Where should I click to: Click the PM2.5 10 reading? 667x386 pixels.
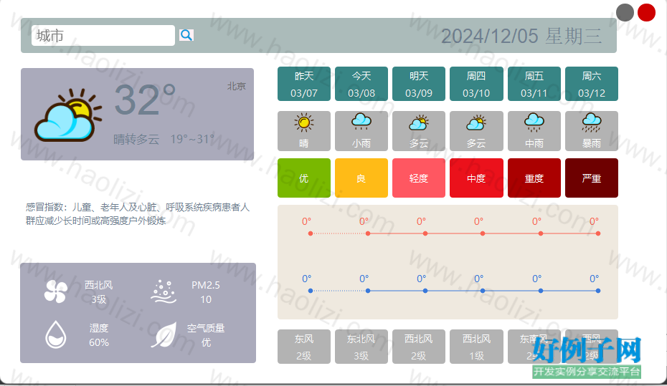tap(206, 292)
